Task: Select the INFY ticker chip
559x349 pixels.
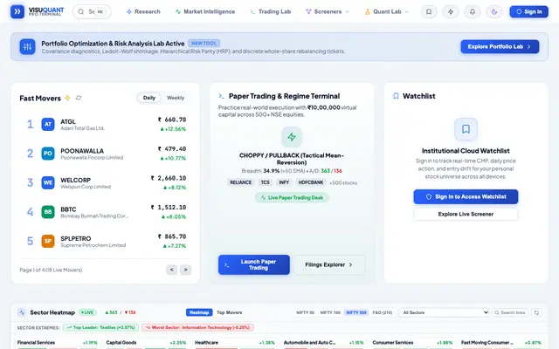Action: coord(284,182)
